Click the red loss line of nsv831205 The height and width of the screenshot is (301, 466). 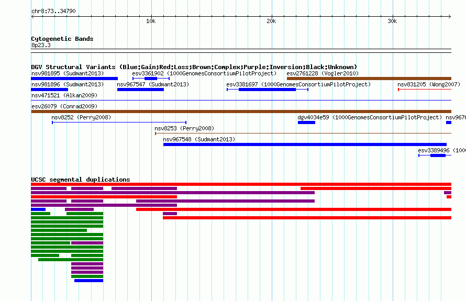tap(425, 90)
